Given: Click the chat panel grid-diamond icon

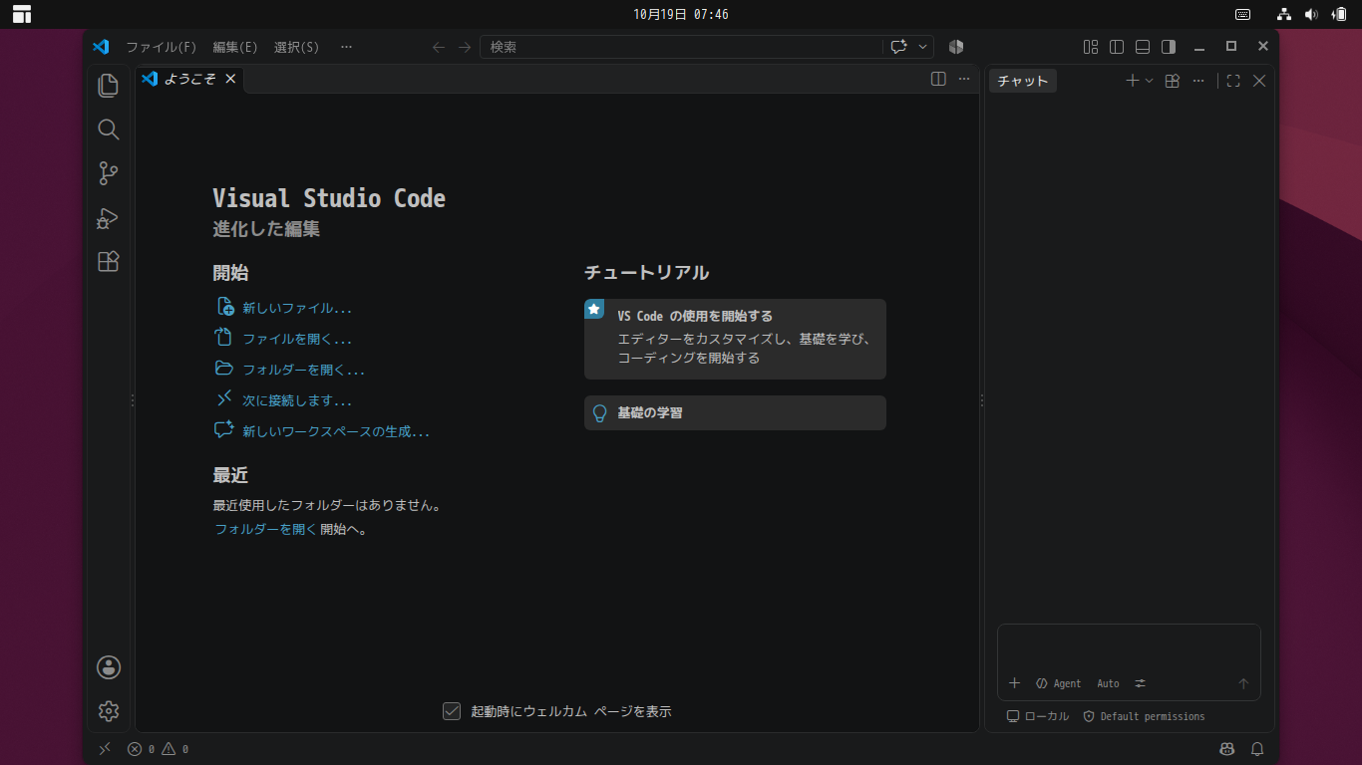Looking at the screenshot, I should [1173, 81].
